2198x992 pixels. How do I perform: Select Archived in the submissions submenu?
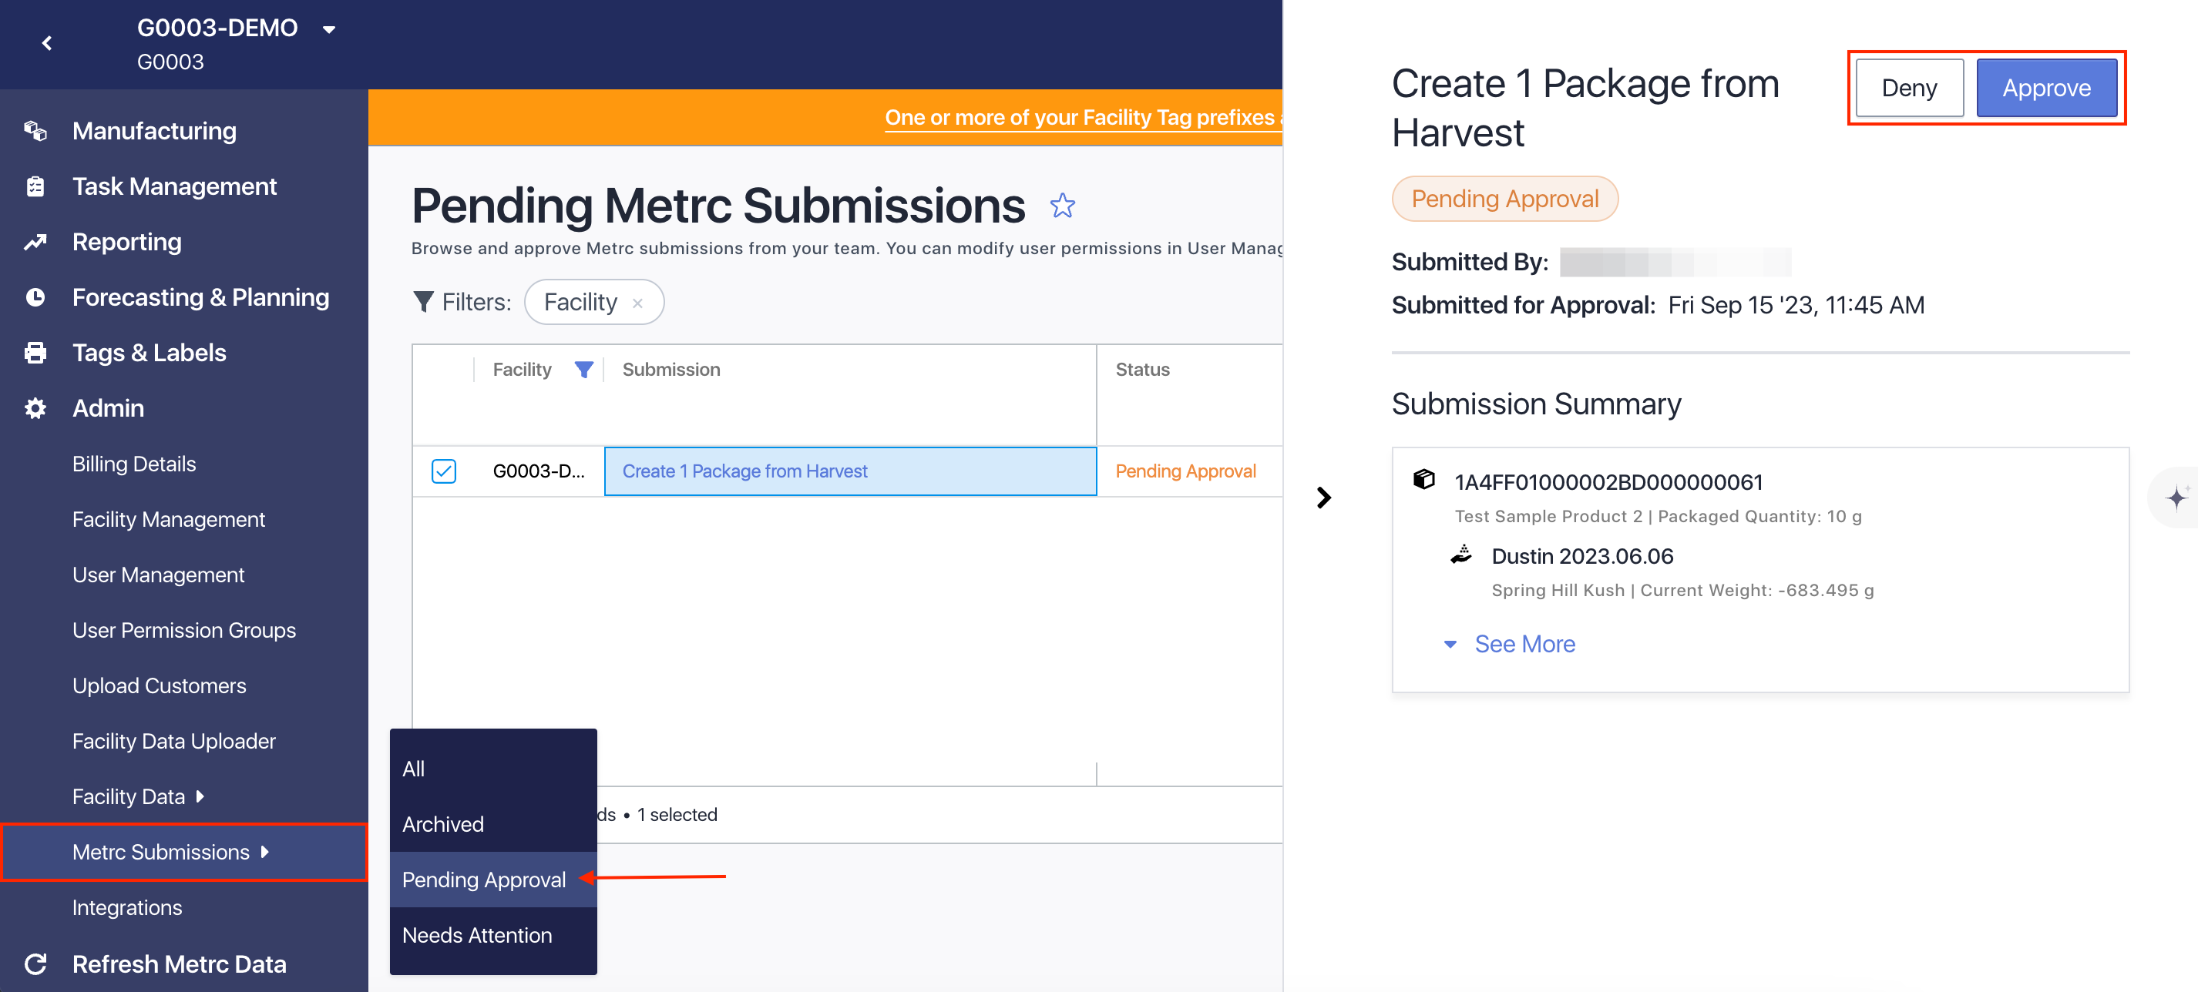(x=493, y=824)
